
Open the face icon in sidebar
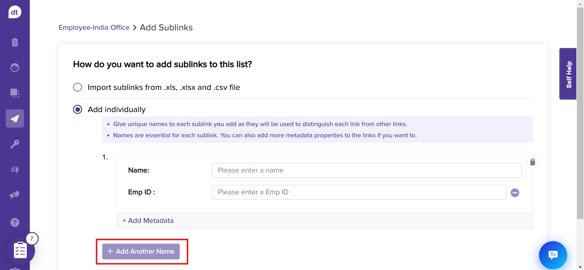tap(15, 67)
